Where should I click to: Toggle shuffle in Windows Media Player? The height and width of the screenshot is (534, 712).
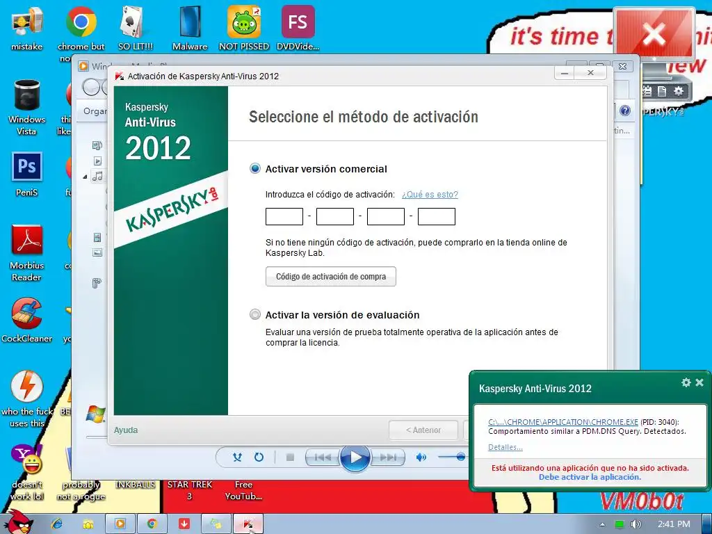[x=237, y=458]
